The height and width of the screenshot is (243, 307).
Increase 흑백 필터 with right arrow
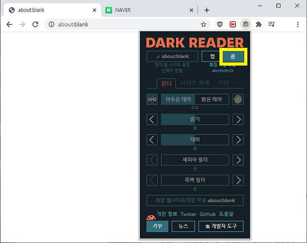[238, 180]
